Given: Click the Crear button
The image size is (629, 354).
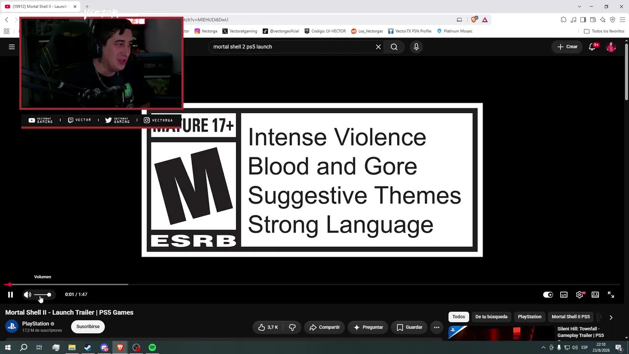Looking at the screenshot, I should [568, 47].
